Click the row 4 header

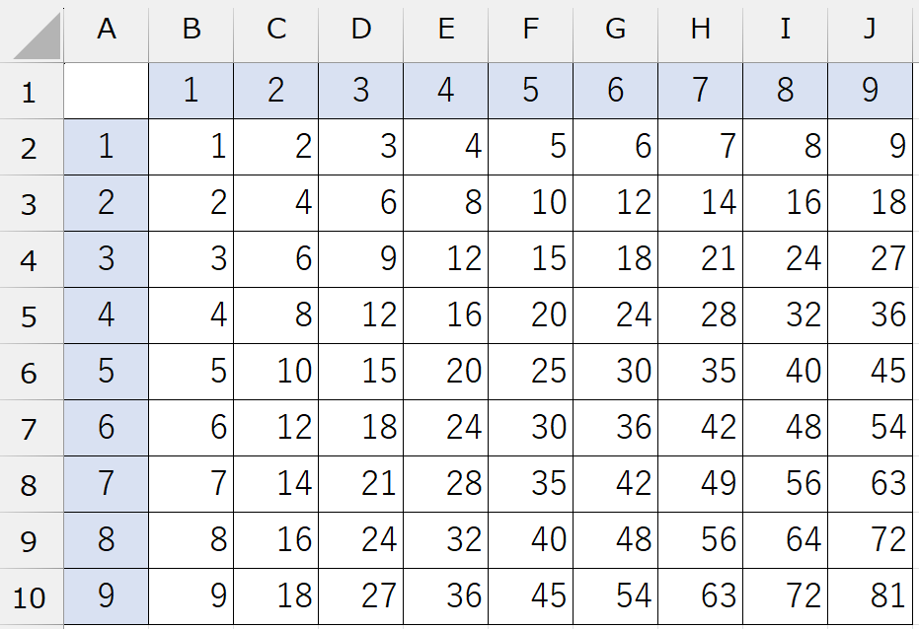click(x=30, y=260)
